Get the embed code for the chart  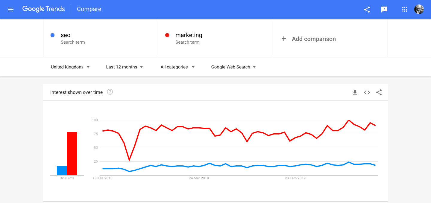(367, 92)
